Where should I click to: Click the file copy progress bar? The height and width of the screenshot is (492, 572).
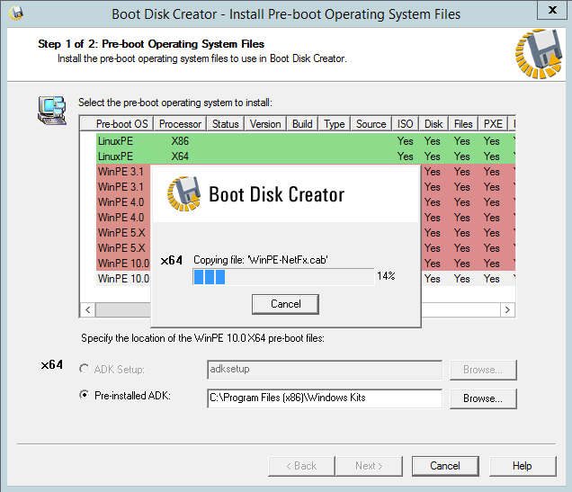point(283,277)
